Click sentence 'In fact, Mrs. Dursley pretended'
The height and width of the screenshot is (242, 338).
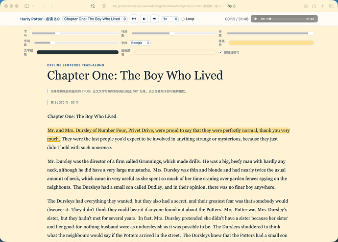click(x=213, y=219)
